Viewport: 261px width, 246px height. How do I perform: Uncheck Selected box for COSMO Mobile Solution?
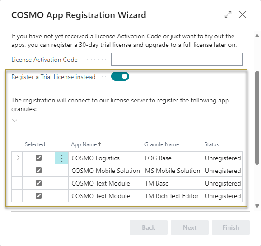39,171
